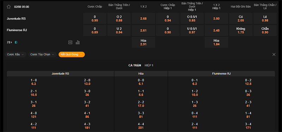Choose correct score 0 - 4 at 111
The height and width of the screenshot is (132, 282).
click(x=195, y=115)
